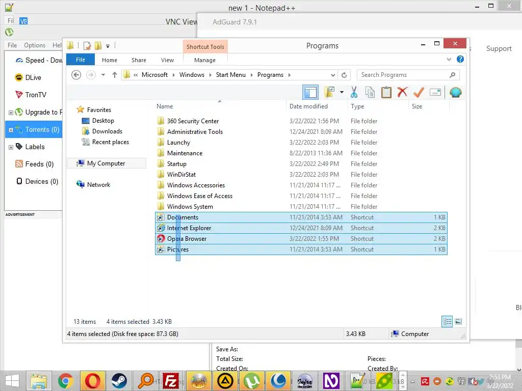
Task: Open Recent places in Favorites
Action: click(x=111, y=142)
